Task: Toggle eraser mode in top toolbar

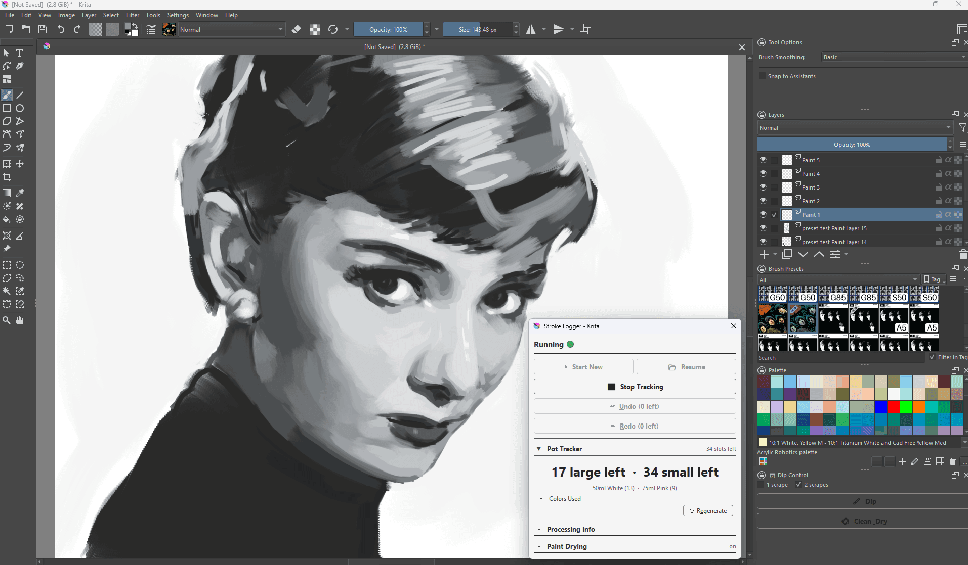Action: (x=297, y=29)
